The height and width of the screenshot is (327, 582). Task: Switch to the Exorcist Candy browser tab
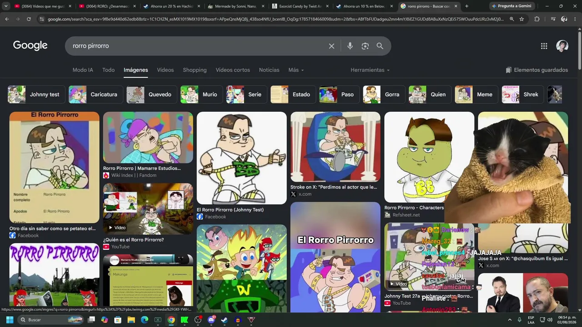pos(301,6)
